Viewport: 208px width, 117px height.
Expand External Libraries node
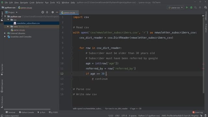click(5, 33)
